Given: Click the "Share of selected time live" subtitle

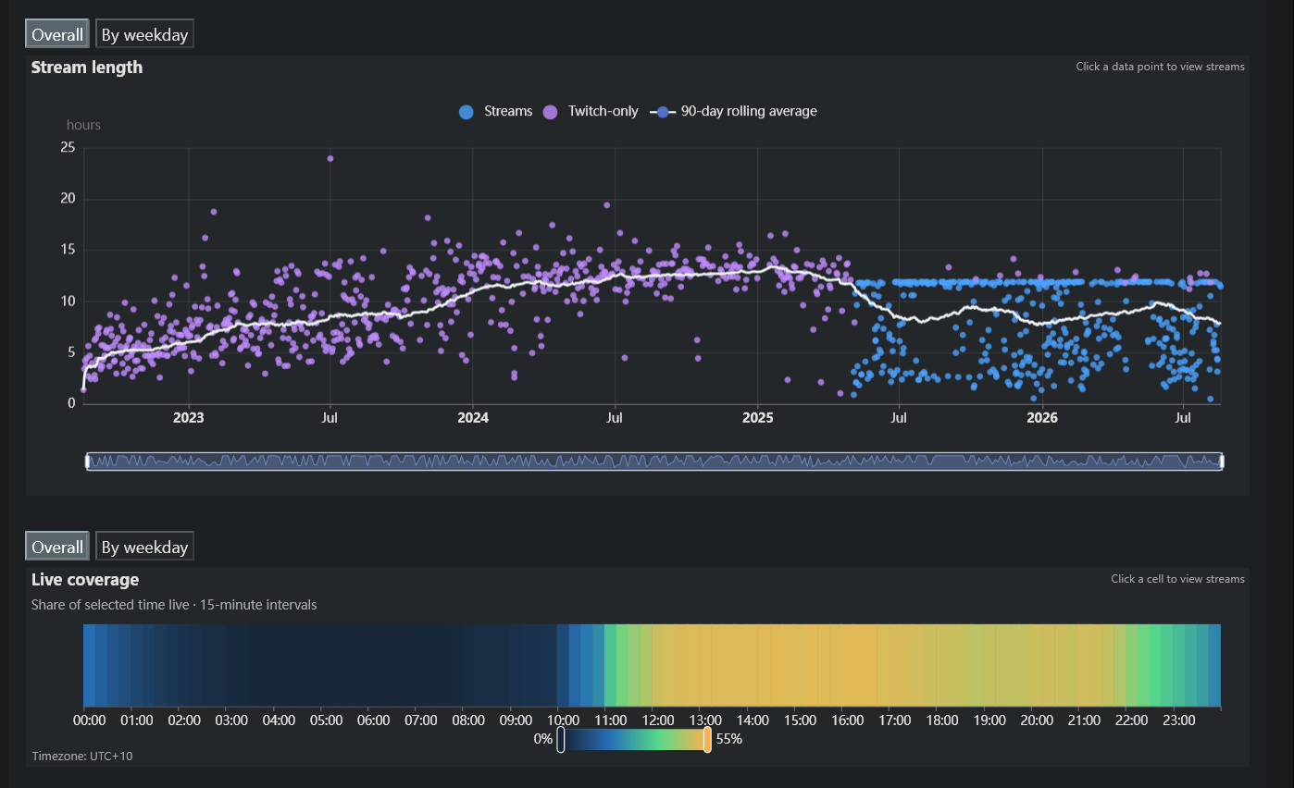Looking at the screenshot, I should point(174,605).
